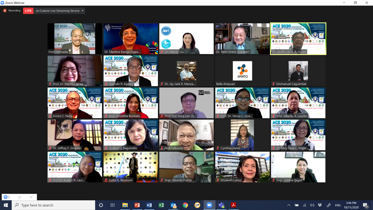Open the Custom Live Streaming Service dropdown
Screen dimensions: 373x210
coord(60,11)
